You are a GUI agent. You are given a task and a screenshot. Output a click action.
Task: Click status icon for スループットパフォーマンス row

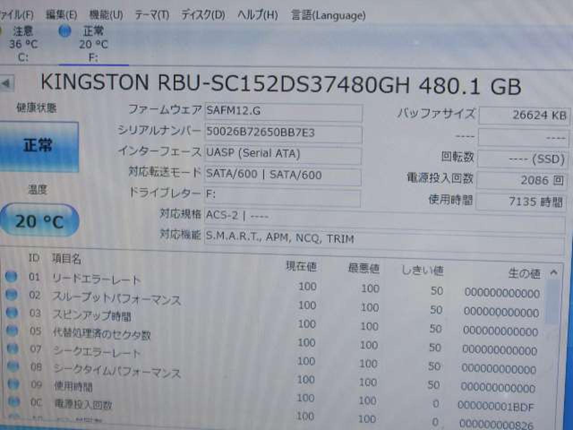12,294
